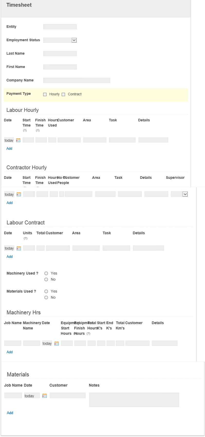Open calendar picker in Materials section
The height and width of the screenshot is (437, 205).
coord(45,396)
